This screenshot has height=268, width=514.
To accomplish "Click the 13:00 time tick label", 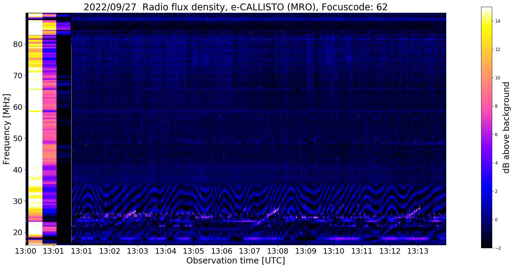I will 26,251.
